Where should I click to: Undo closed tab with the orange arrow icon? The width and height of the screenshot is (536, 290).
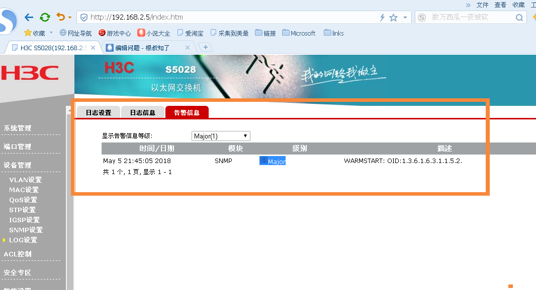pos(61,17)
